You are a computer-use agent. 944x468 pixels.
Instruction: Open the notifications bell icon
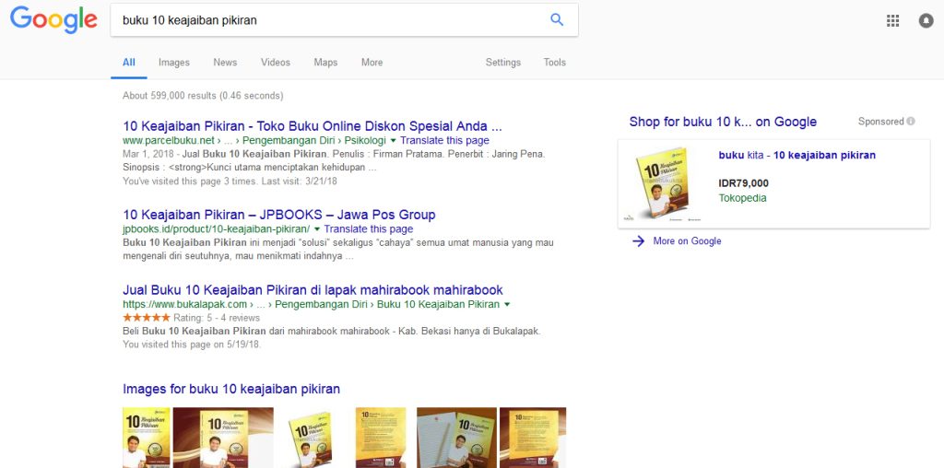click(926, 20)
